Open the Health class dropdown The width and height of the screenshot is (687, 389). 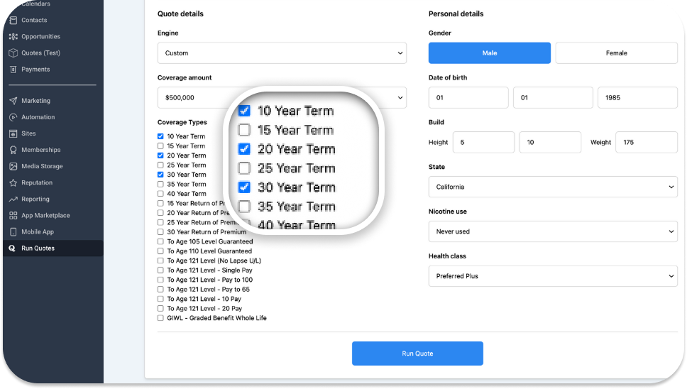553,276
